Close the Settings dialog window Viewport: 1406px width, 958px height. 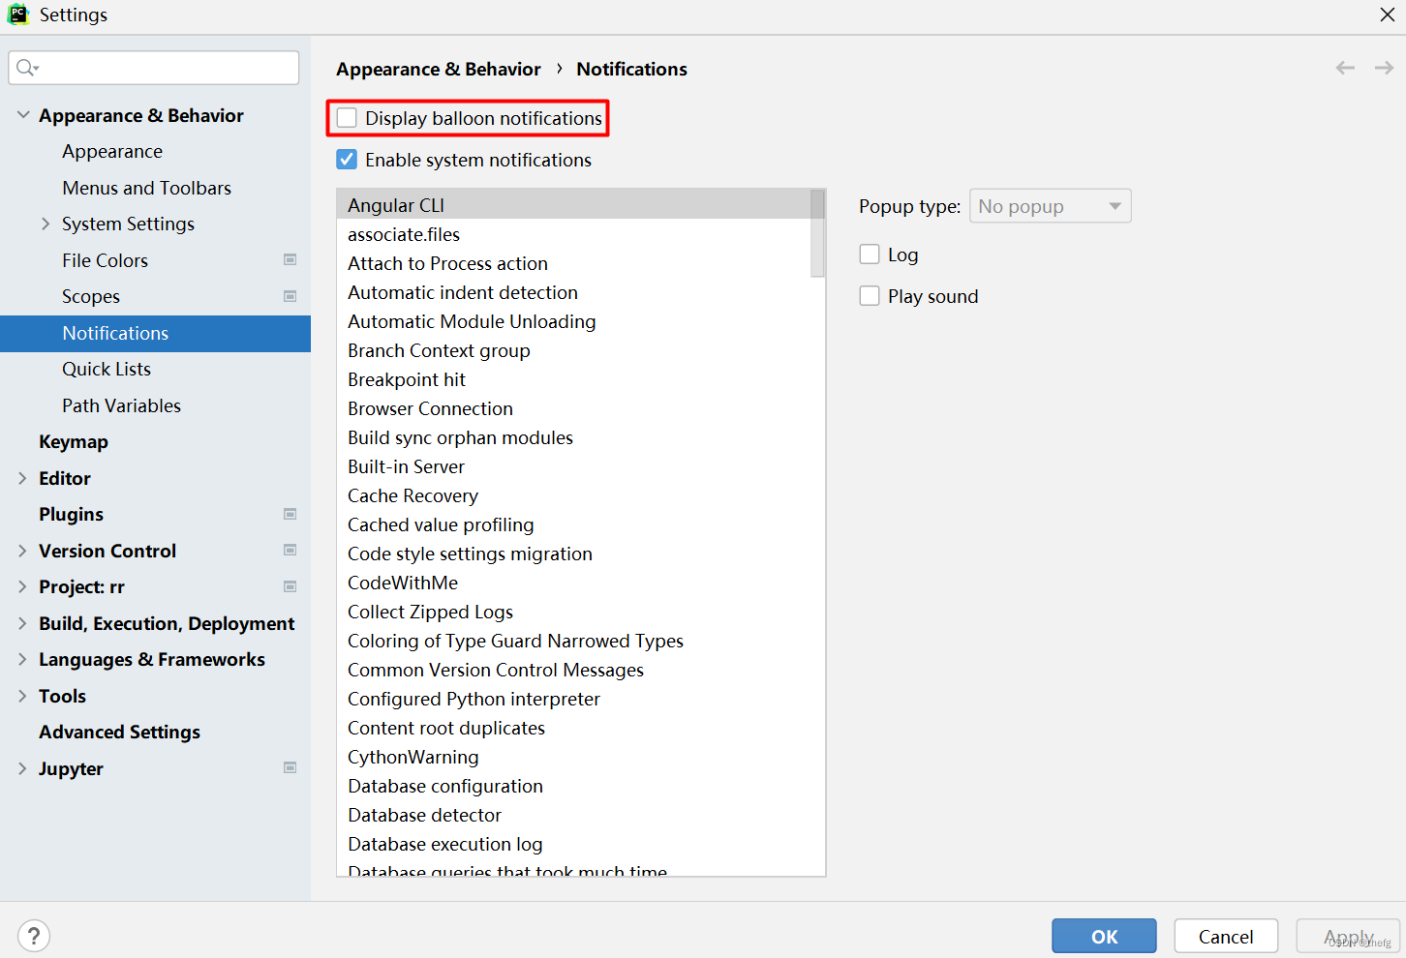[1388, 15]
